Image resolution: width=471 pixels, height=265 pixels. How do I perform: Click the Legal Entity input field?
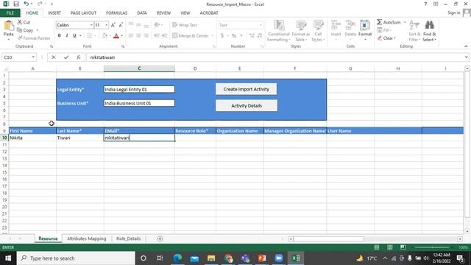139,89
